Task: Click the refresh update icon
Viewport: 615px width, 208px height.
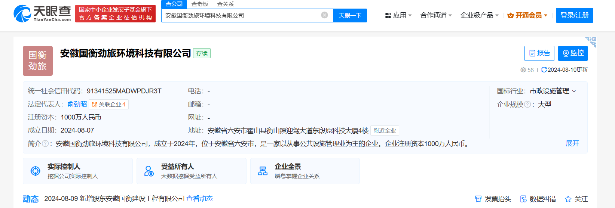Action: tap(544, 70)
